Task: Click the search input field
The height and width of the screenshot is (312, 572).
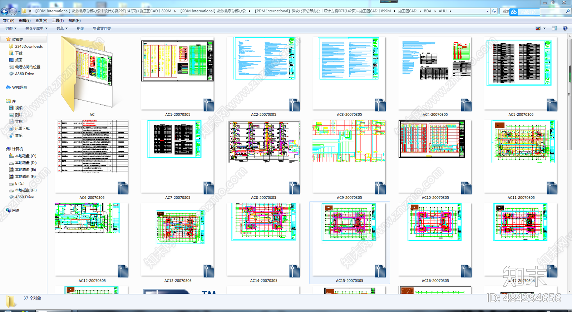Action: coord(536,11)
